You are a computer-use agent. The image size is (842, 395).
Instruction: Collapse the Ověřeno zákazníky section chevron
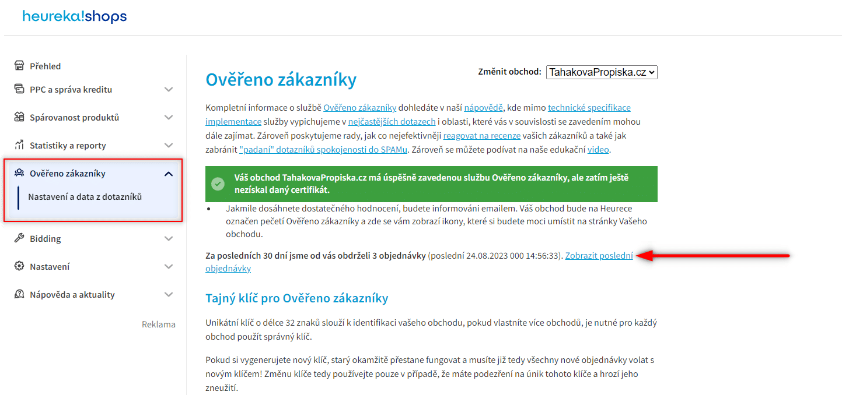169,174
